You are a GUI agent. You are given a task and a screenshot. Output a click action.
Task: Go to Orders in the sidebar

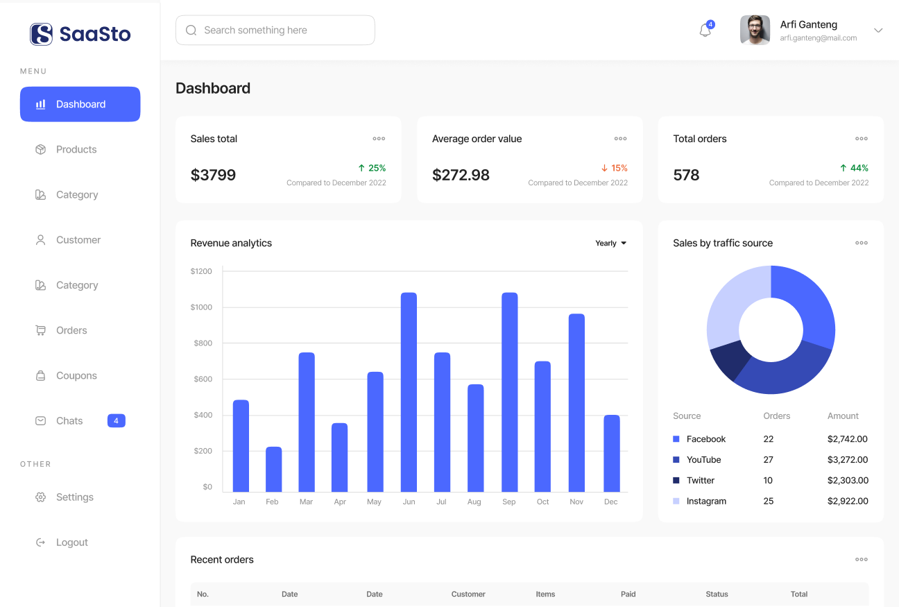pyautogui.click(x=71, y=331)
